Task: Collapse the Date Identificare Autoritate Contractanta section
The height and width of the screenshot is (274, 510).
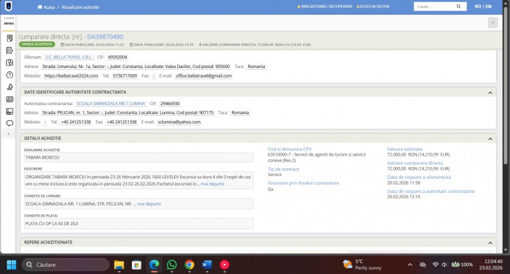Action: click(x=490, y=93)
